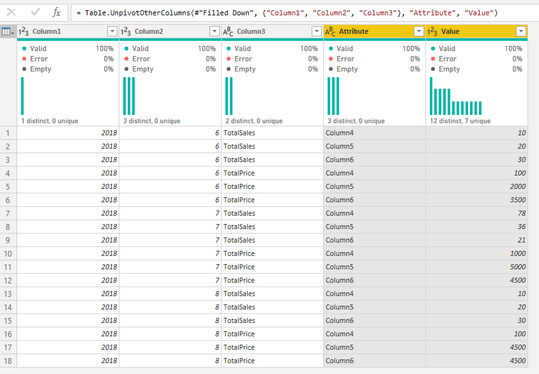Select the TotalPrice cell in row 4
The height and width of the screenshot is (374, 539).
point(272,173)
